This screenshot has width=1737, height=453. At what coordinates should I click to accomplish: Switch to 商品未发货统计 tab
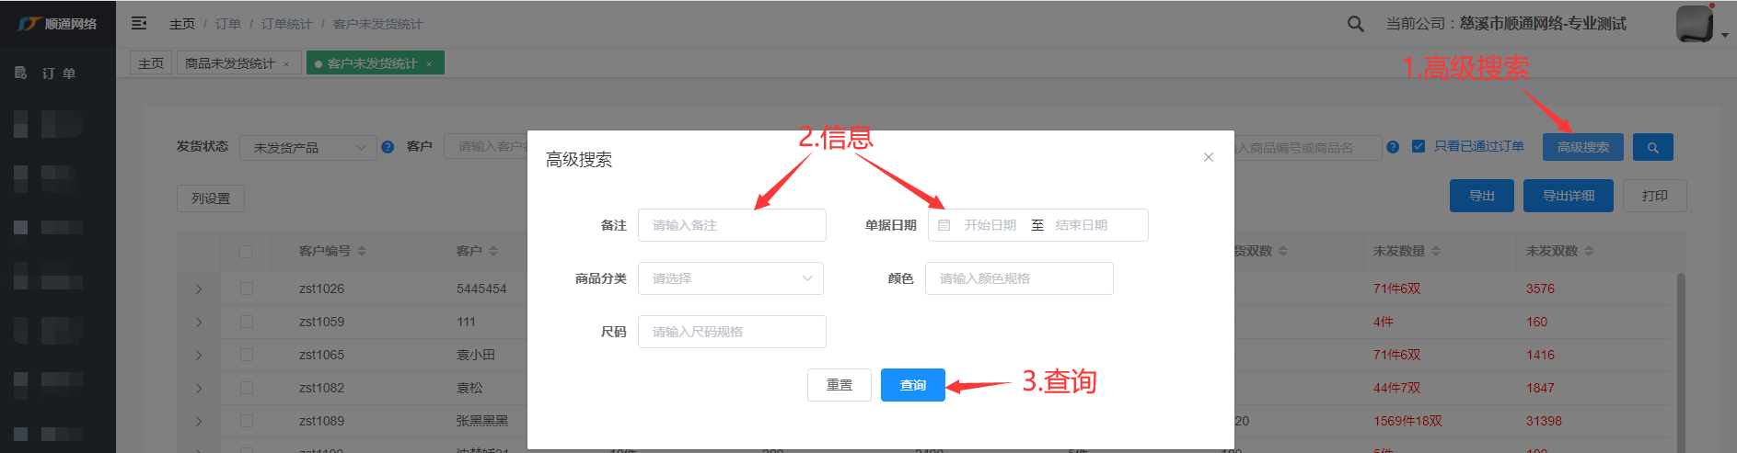(230, 63)
